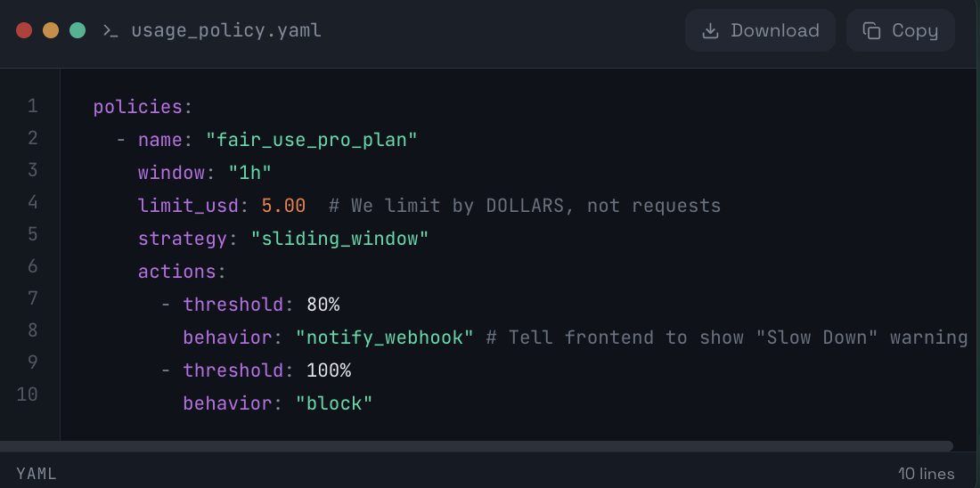The image size is (980, 488).
Task: Click line number 10 in the gutter
Action: click(x=28, y=394)
